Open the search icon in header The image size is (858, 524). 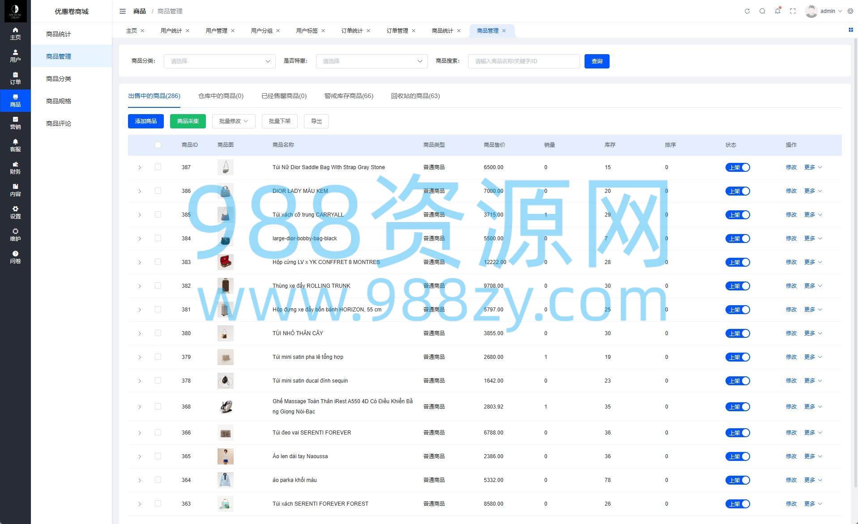tap(762, 11)
